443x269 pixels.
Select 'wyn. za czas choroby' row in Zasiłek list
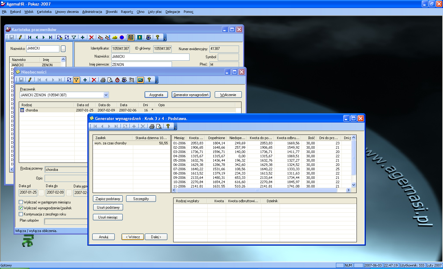[x=132, y=143]
